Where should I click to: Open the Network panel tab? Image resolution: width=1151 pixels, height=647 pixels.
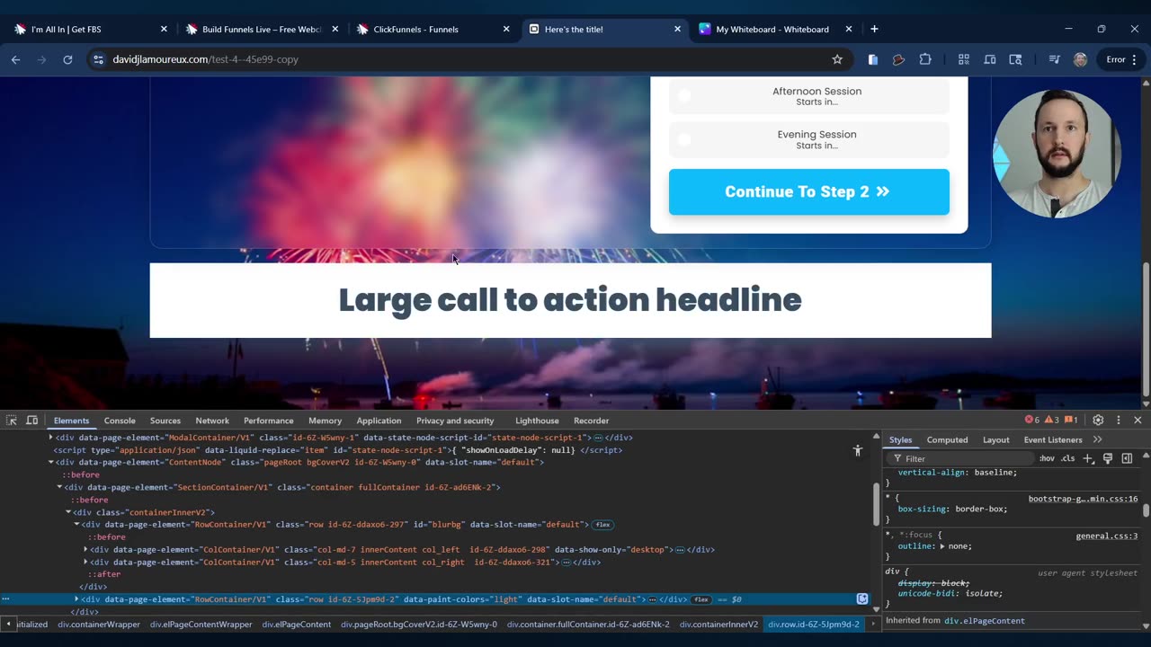point(212,421)
